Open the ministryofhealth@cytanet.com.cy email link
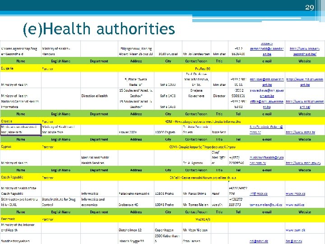325x244 pixels. point(267,160)
